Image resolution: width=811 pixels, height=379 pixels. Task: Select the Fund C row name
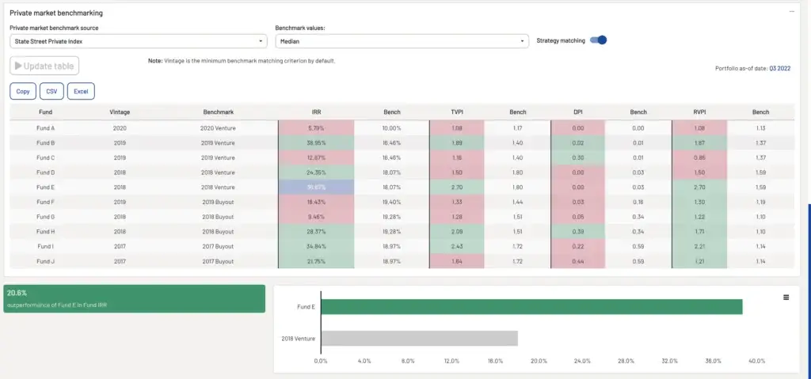(45, 157)
